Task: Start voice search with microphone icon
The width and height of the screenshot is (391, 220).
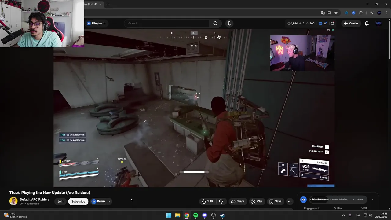Action: click(229, 24)
